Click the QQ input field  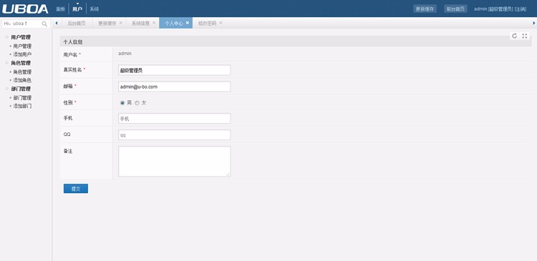(174, 134)
